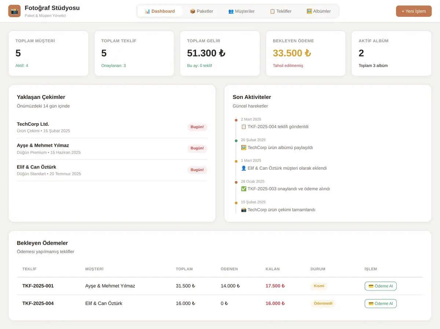Image resolution: width=440 pixels, height=329 pixels.
Task: Click the picture icon beside TechCorp album activity
Action: pyautogui.click(x=243, y=148)
